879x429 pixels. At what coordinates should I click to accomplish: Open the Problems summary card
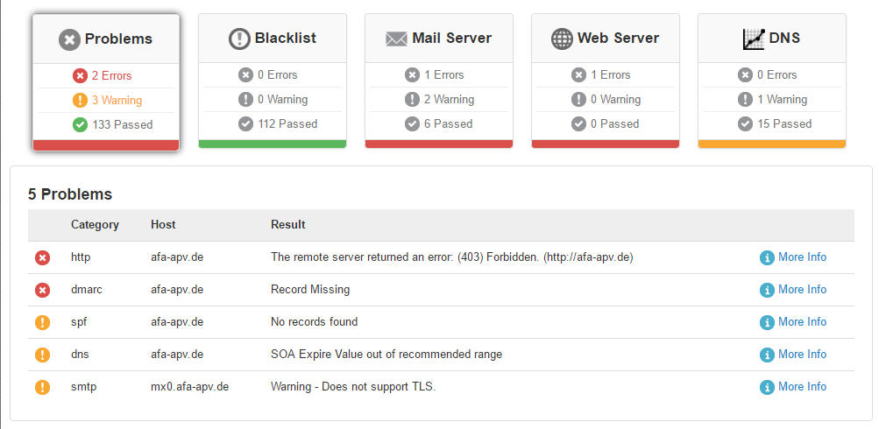[106, 82]
